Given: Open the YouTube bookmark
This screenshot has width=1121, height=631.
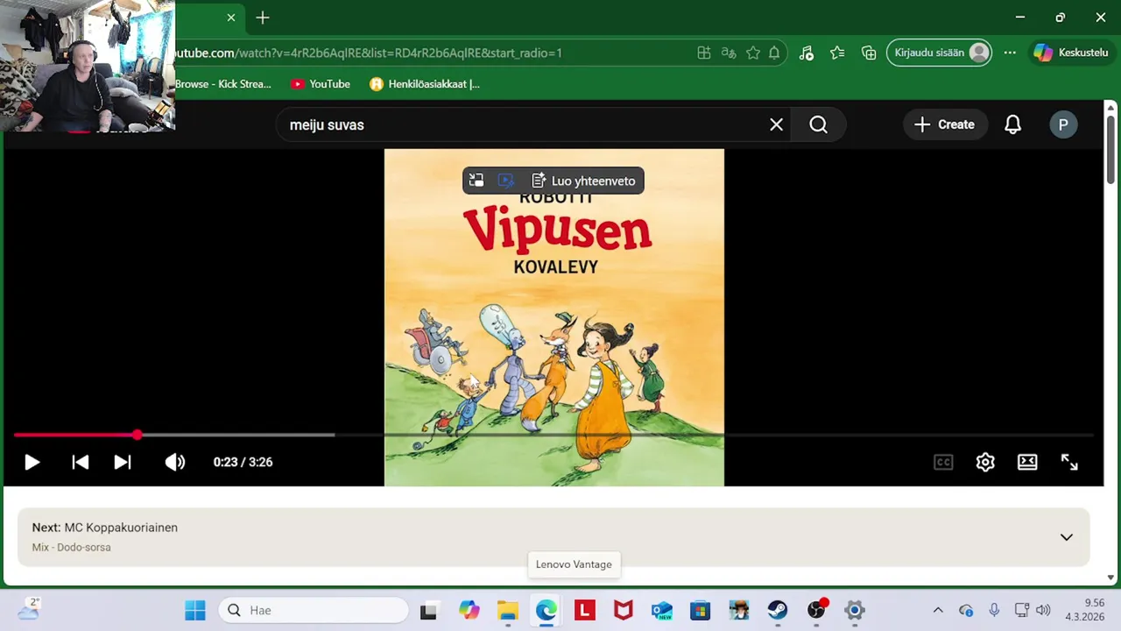Looking at the screenshot, I should point(321,84).
